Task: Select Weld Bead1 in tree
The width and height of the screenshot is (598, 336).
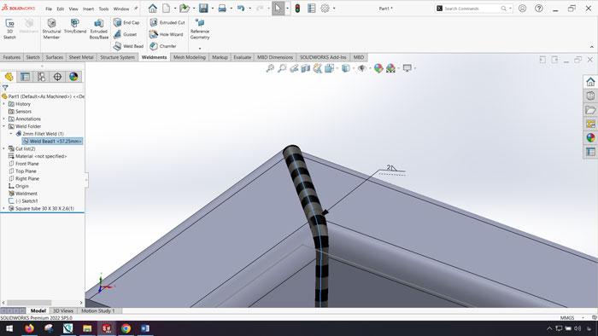Action: click(52, 142)
